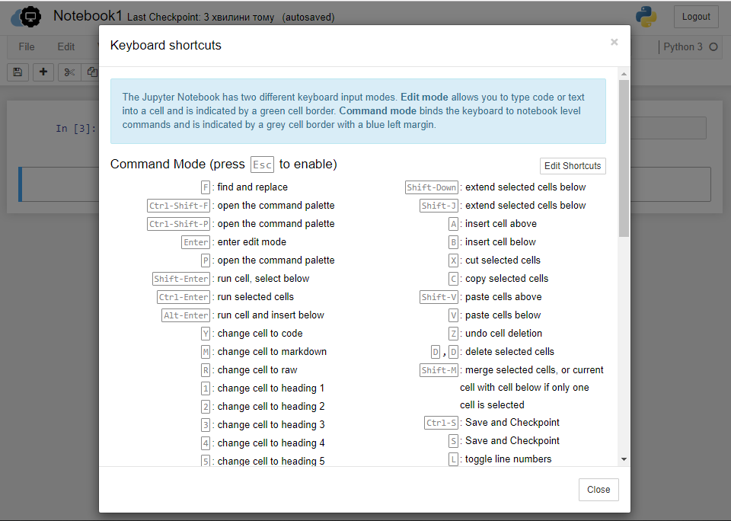Click the Last Checkpoint status text
The height and width of the screenshot is (521, 731).
[x=200, y=18]
